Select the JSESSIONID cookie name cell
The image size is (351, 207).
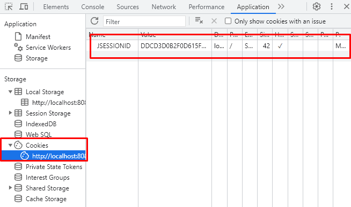click(114, 46)
